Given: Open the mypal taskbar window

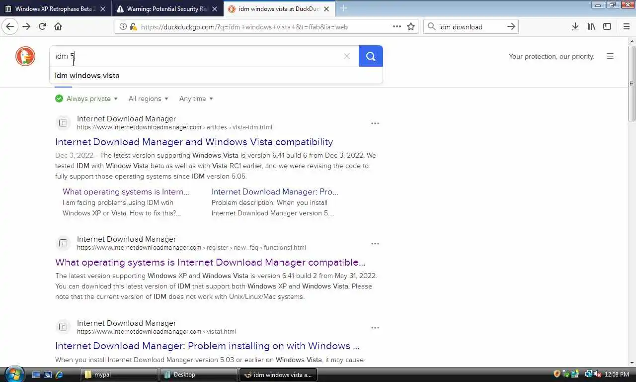Looking at the screenshot, I should click(119, 375).
